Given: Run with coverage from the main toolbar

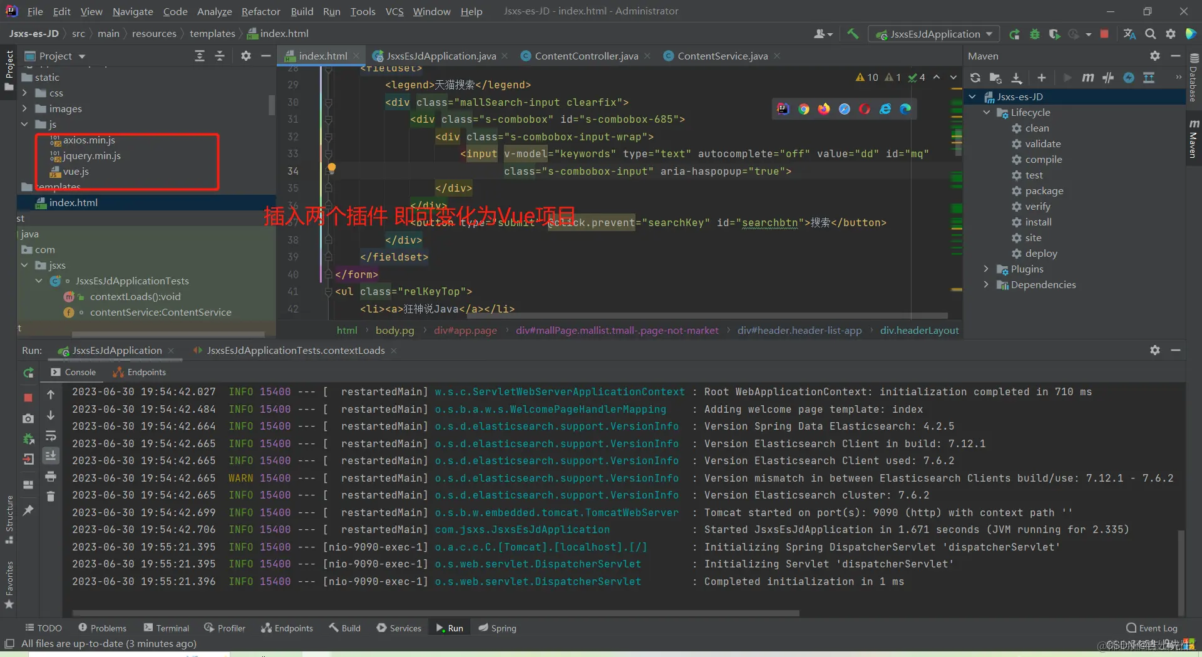Looking at the screenshot, I should (x=1055, y=34).
